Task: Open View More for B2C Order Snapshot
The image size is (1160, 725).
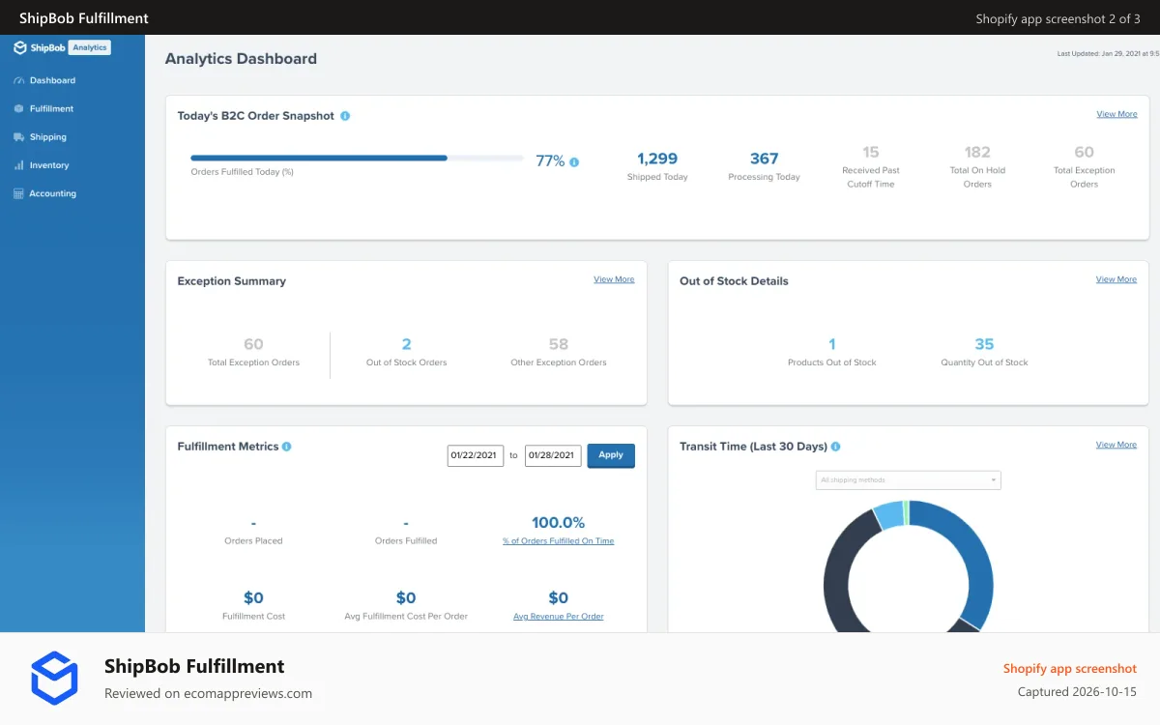Action: tap(1116, 114)
